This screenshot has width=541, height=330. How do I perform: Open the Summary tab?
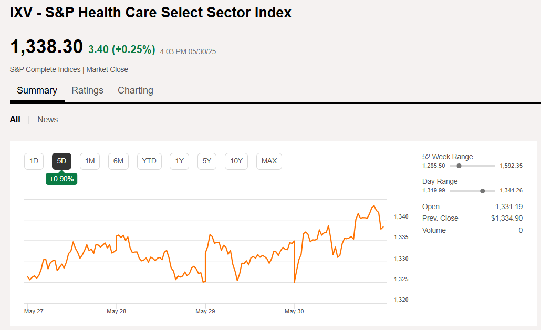click(37, 90)
